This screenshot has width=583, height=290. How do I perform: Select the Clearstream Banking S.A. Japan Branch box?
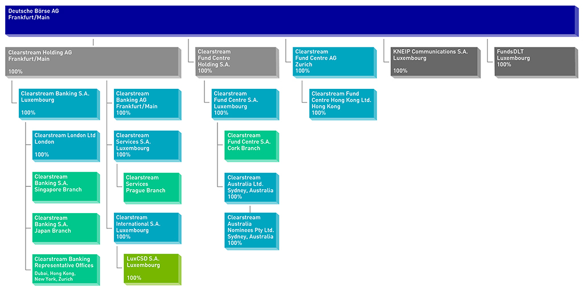pyautogui.click(x=66, y=228)
